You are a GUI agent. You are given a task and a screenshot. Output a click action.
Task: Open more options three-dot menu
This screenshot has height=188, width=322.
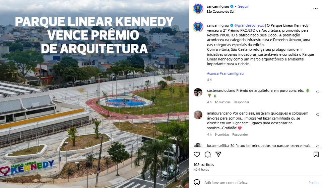tap(315, 9)
